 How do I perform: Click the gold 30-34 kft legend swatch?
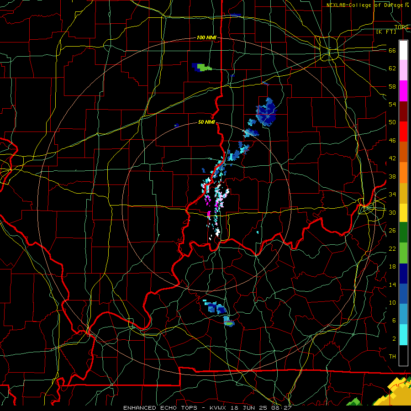point(403,193)
